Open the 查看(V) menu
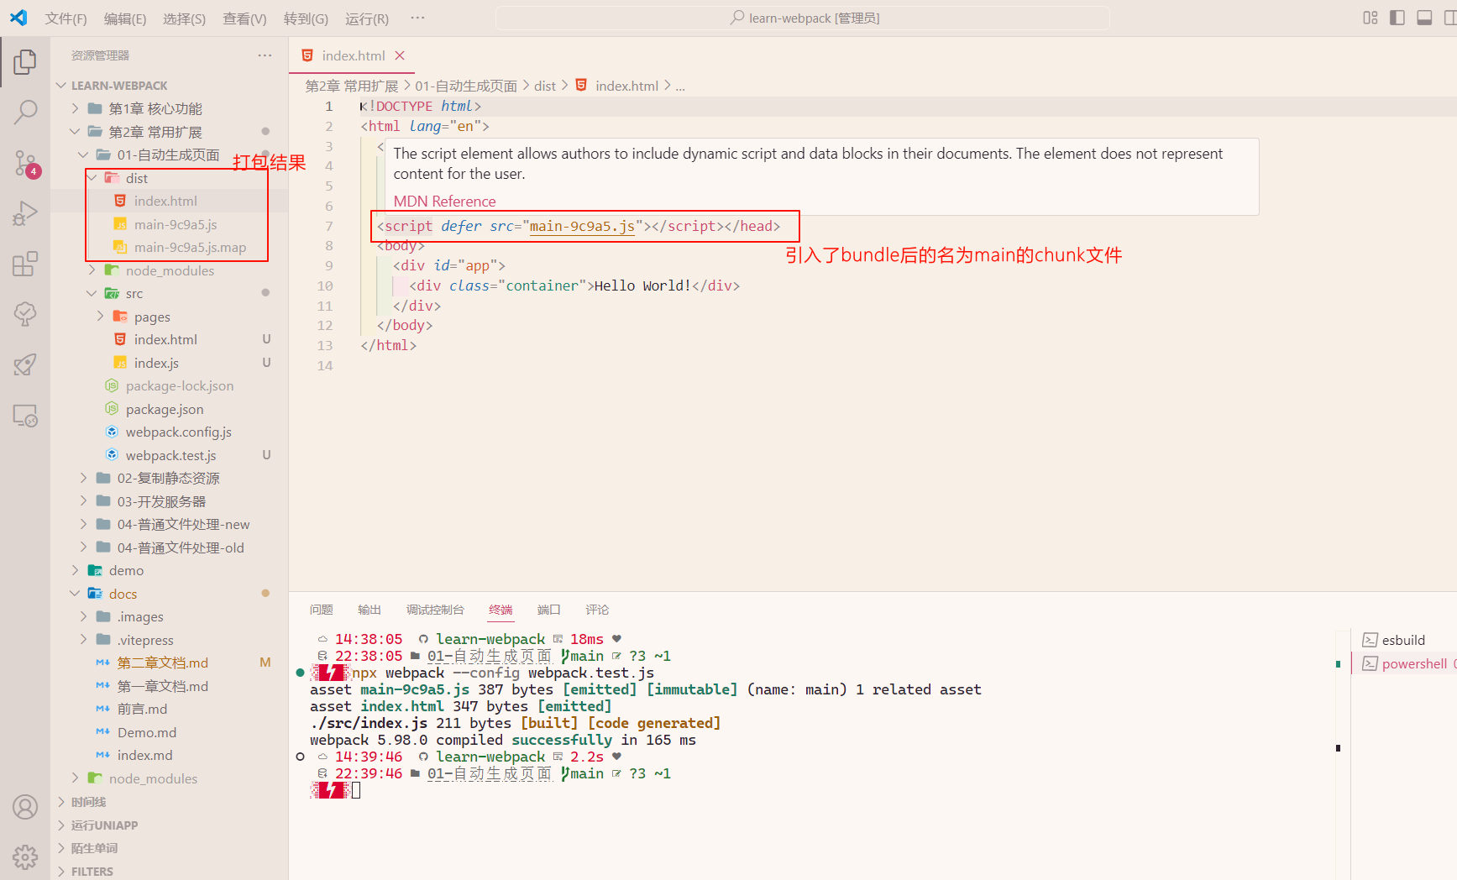 [244, 18]
